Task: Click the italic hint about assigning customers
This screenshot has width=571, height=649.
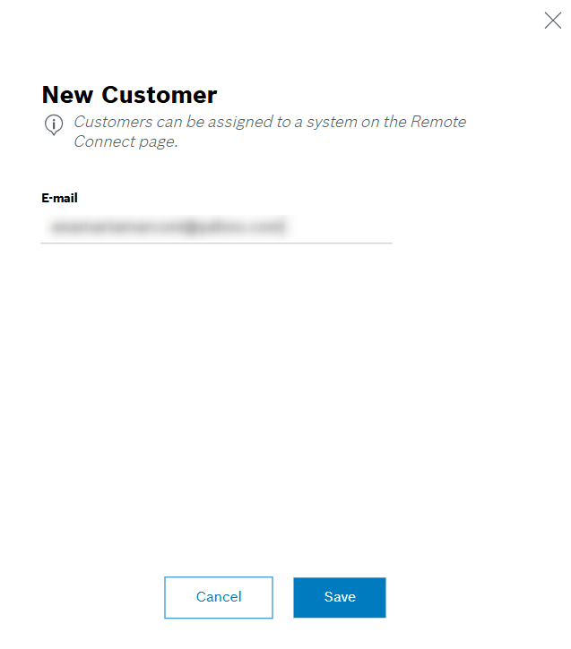Action: tap(270, 132)
